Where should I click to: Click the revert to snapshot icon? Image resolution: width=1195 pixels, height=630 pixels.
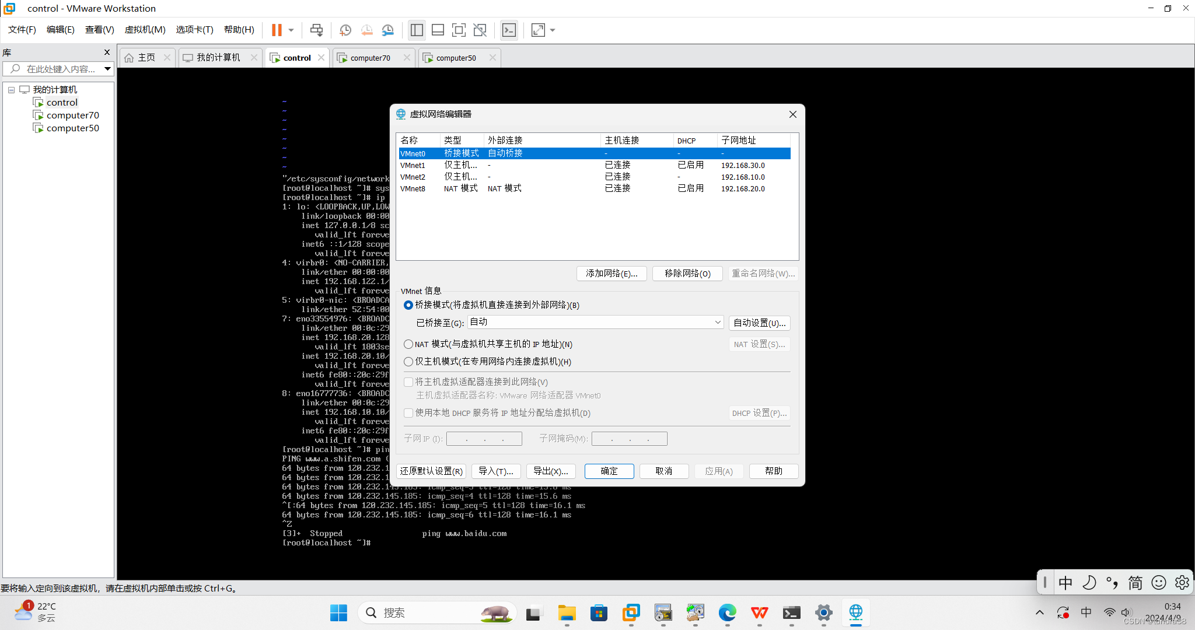(366, 30)
